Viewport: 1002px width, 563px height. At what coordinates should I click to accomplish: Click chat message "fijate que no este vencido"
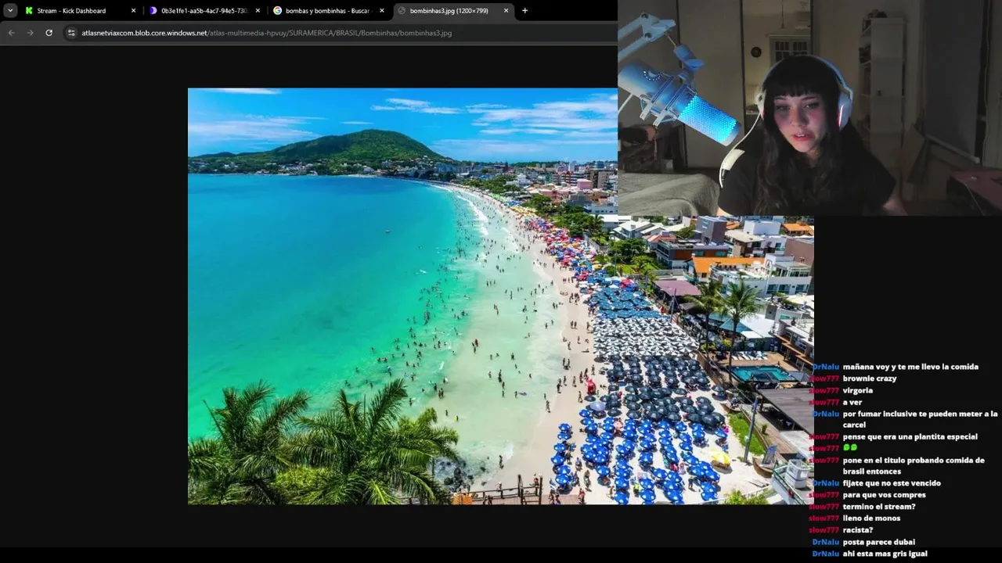pos(892,483)
